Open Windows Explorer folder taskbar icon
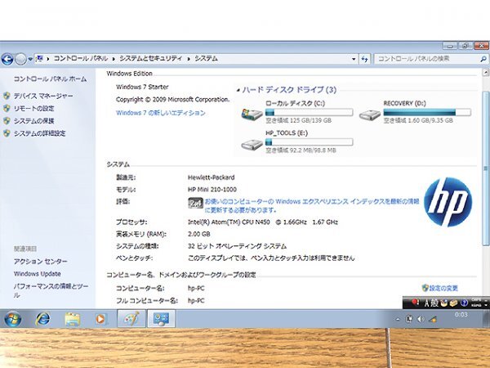This screenshot has height=368, width=490. (72, 319)
